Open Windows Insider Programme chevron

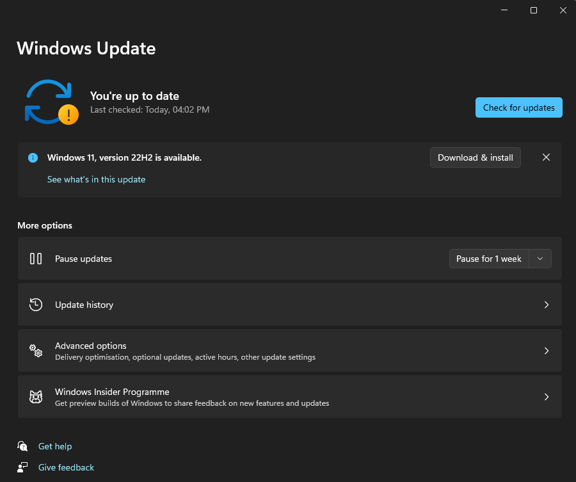click(x=547, y=397)
